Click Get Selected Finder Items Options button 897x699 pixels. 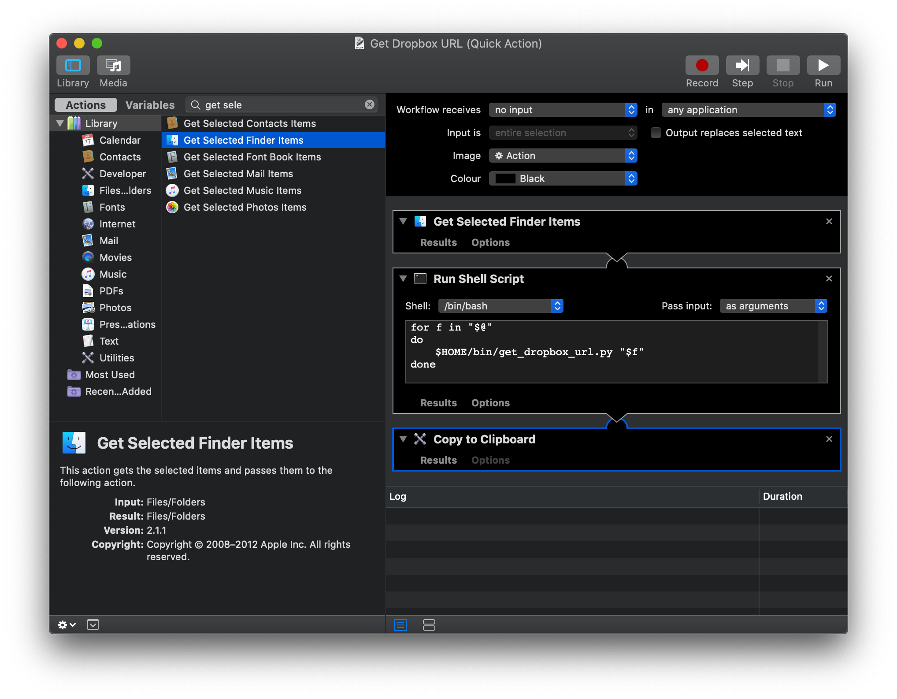point(490,241)
